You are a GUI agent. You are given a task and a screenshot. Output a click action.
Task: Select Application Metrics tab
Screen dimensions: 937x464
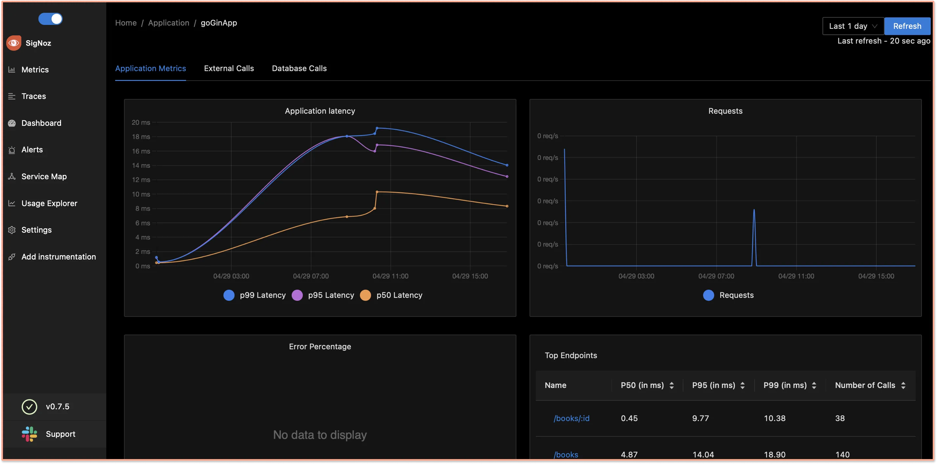tap(151, 68)
